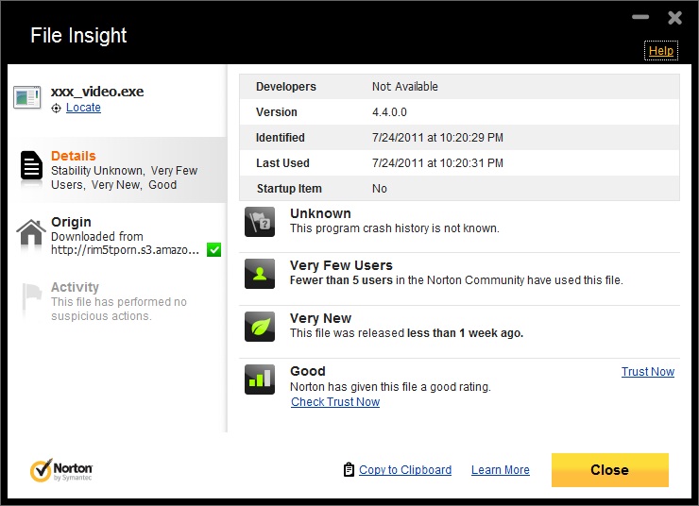
Task: Click the xxx_video.exe file icon
Action: click(x=26, y=98)
